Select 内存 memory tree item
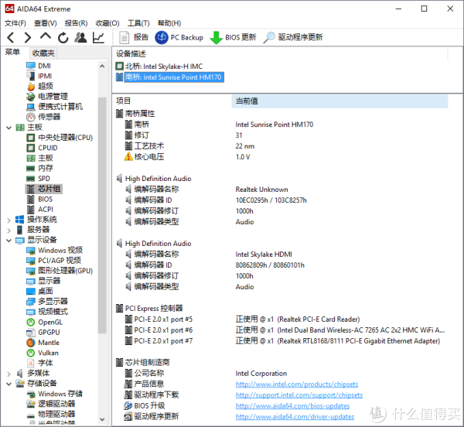 coord(39,169)
